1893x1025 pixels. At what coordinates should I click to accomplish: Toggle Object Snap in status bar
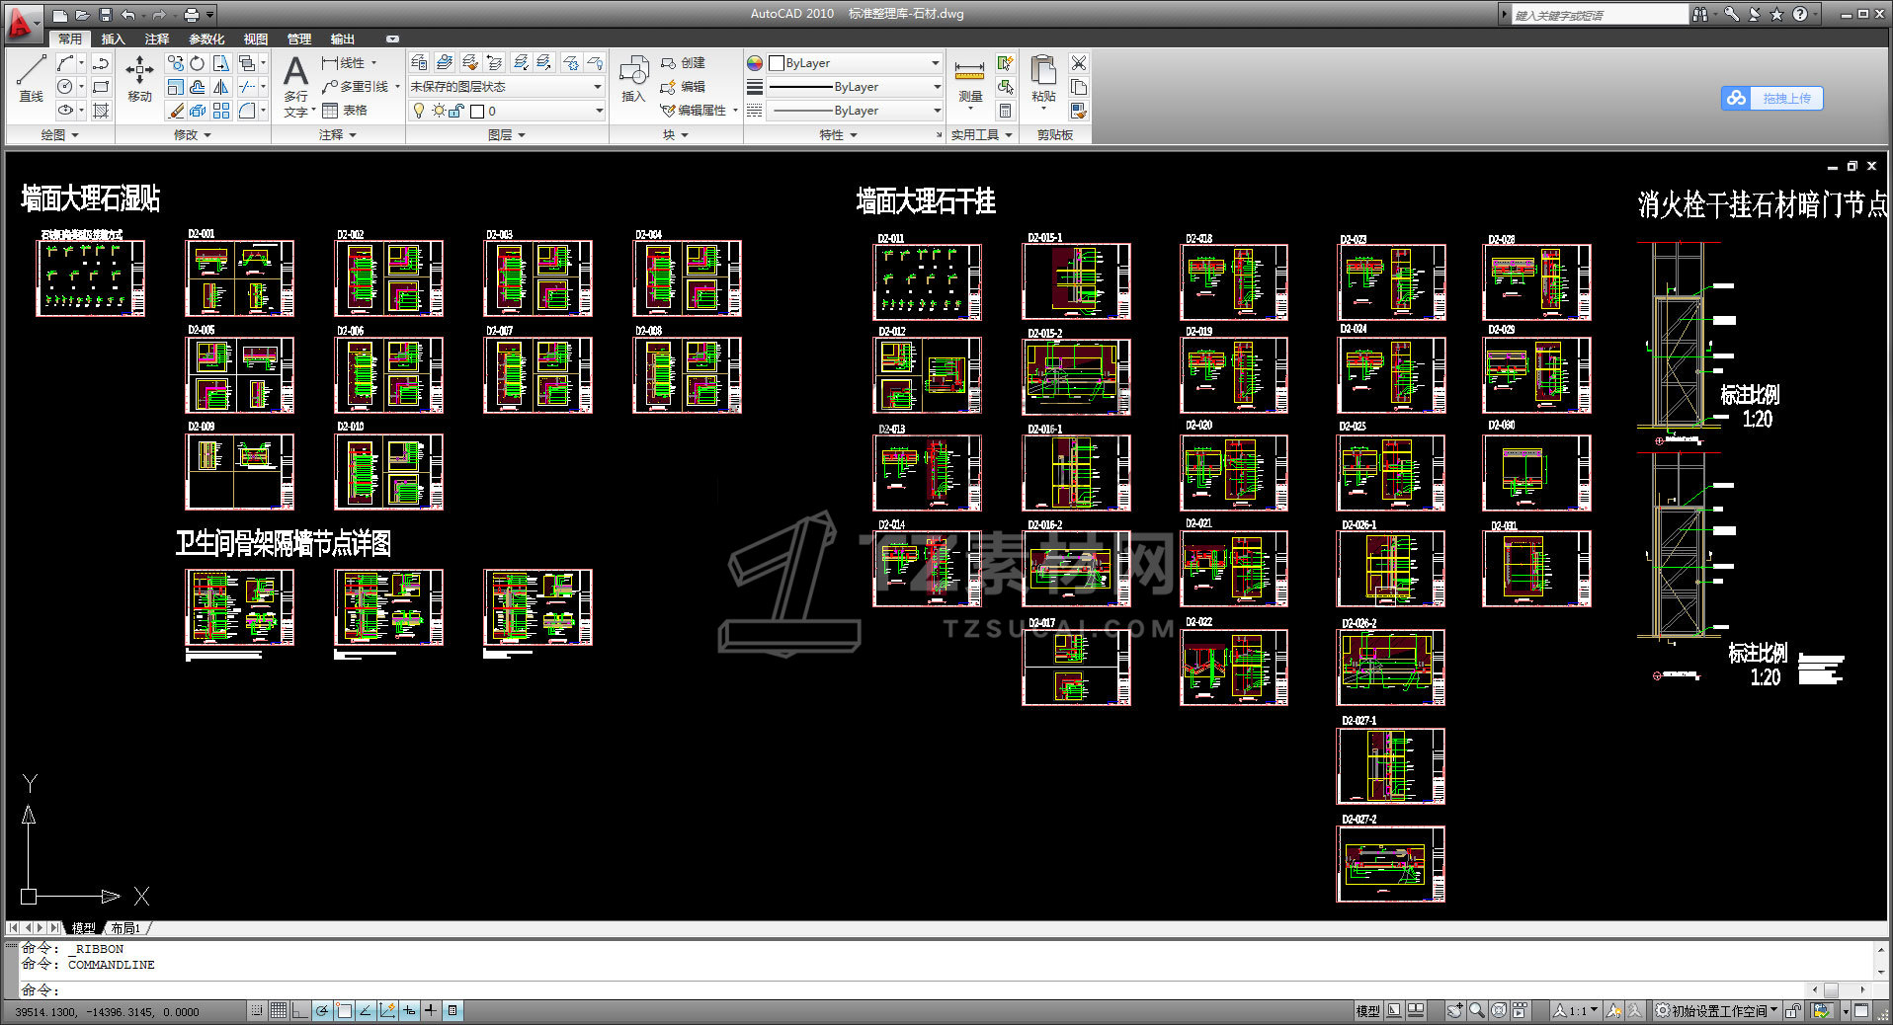344,1010
